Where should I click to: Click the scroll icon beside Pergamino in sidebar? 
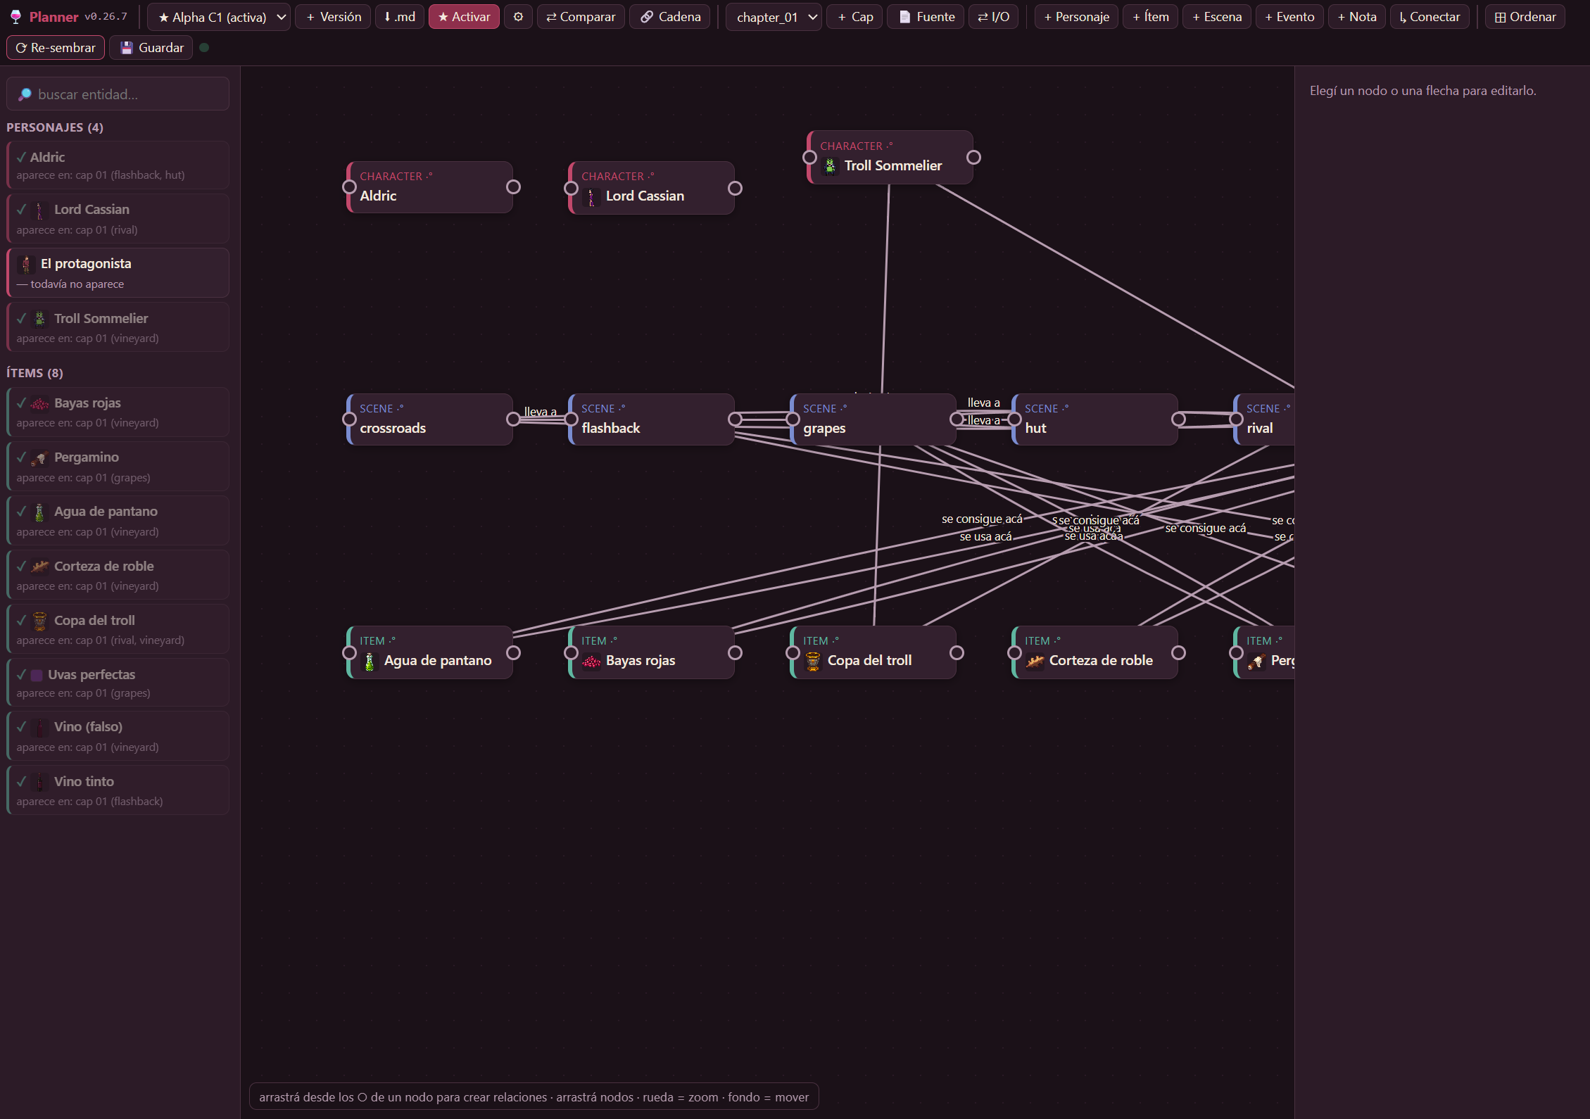point(39,458)
